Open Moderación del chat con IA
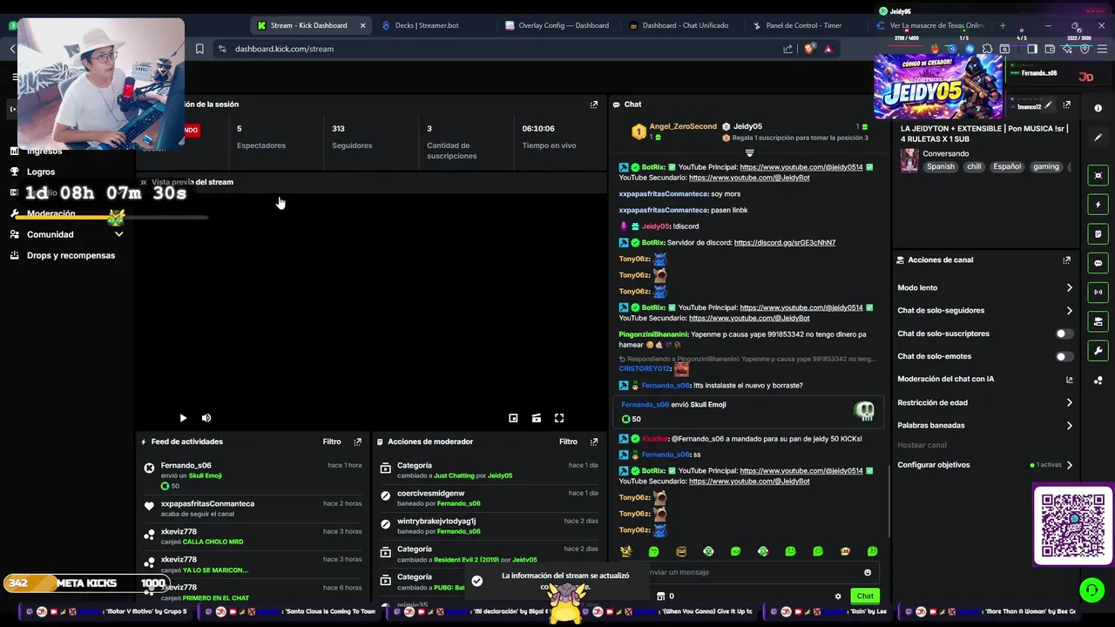Screen dimensions: 1115x627 pos(985,380)
